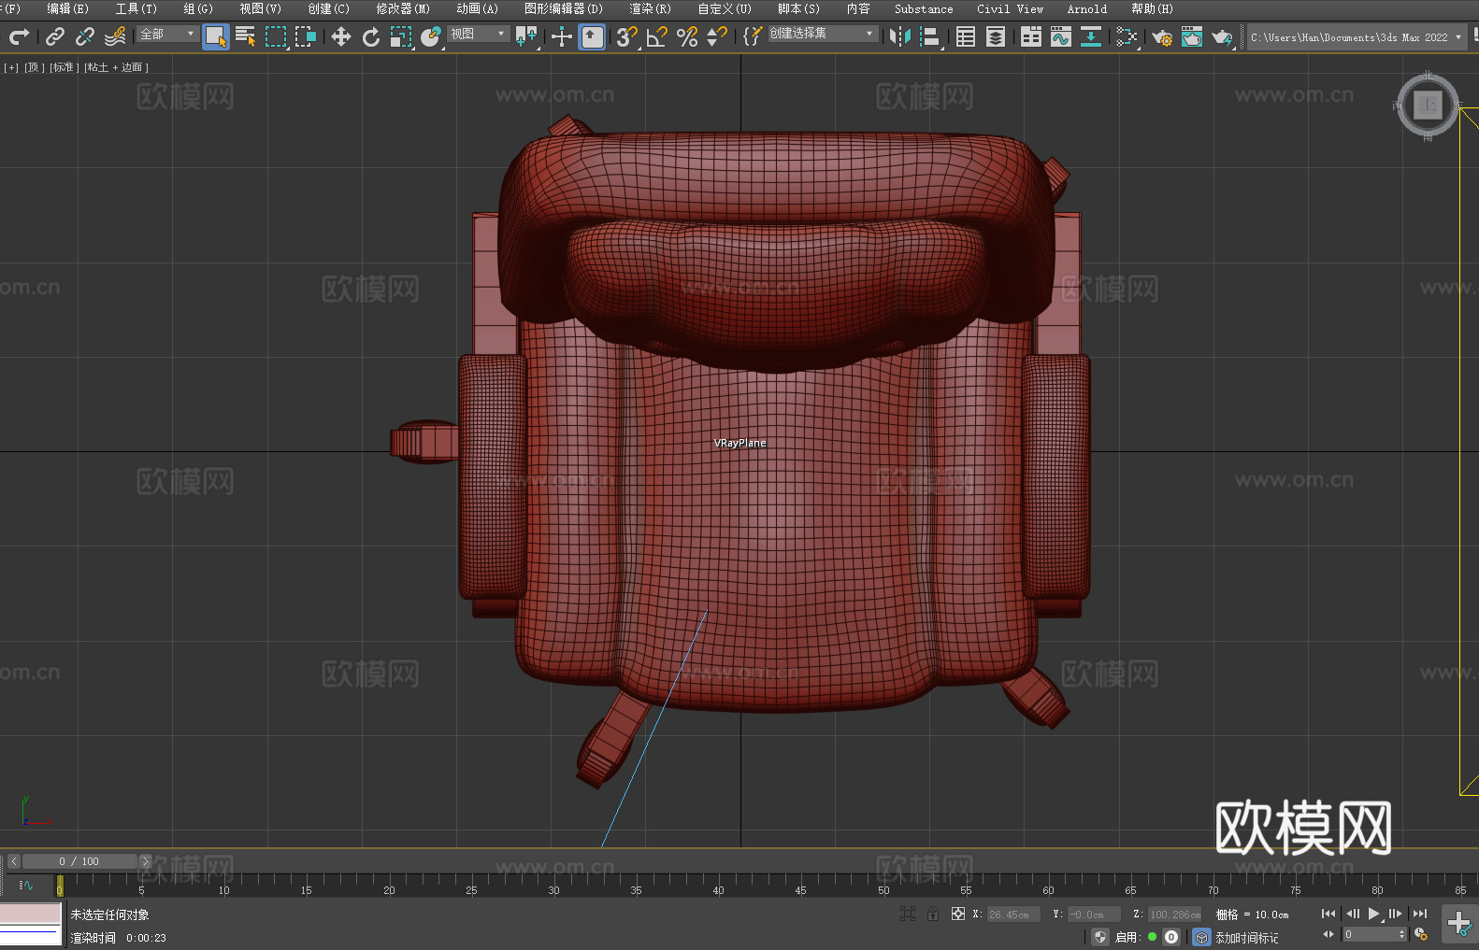
Task: Select the Move tool
Action: (x=341, y=36)
